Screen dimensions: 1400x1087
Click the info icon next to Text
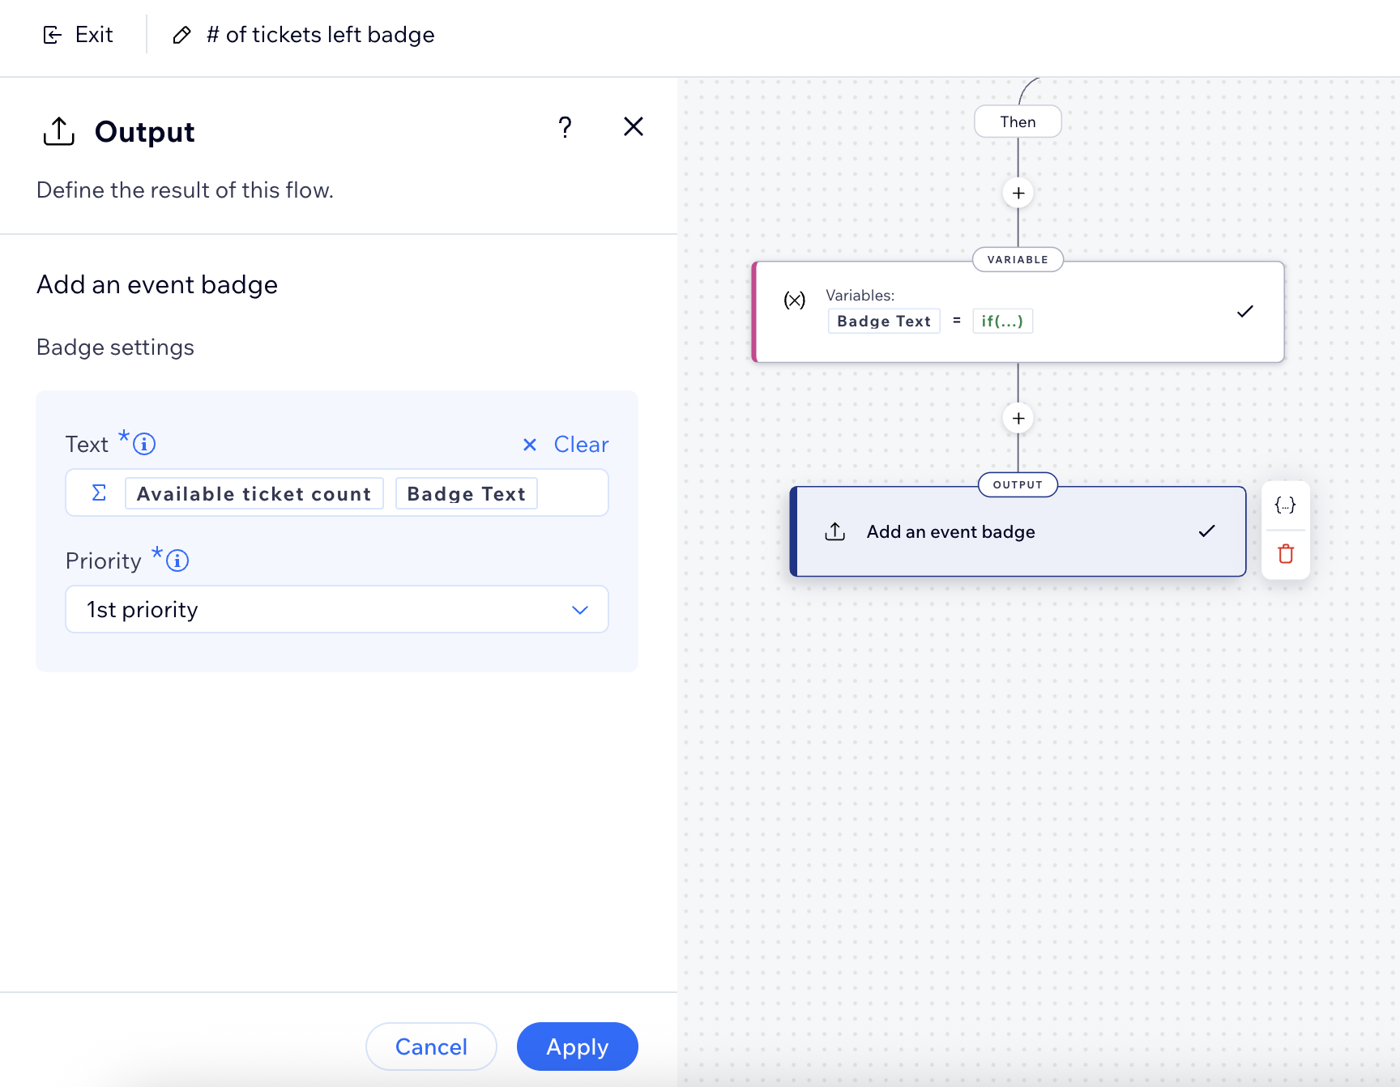[x=144, y=444]
